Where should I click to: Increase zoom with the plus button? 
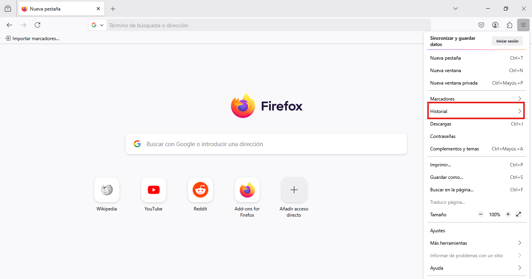(508, 214)
